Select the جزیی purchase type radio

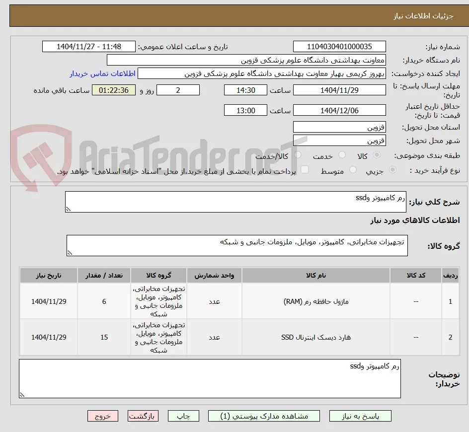tap(392, 170)
